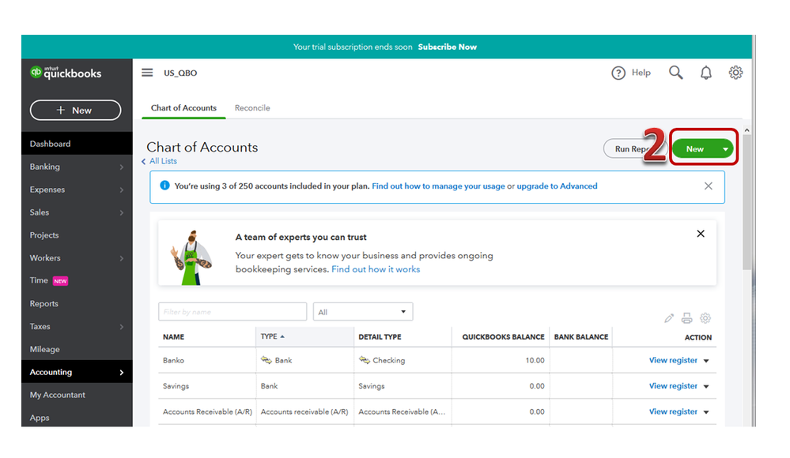
Task: Open the settings gear in header
Action: (735, 73)
